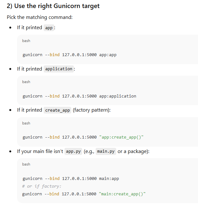Click the gunicorn main:app command line
Screen dimensions: 198x204
[71, 179]
